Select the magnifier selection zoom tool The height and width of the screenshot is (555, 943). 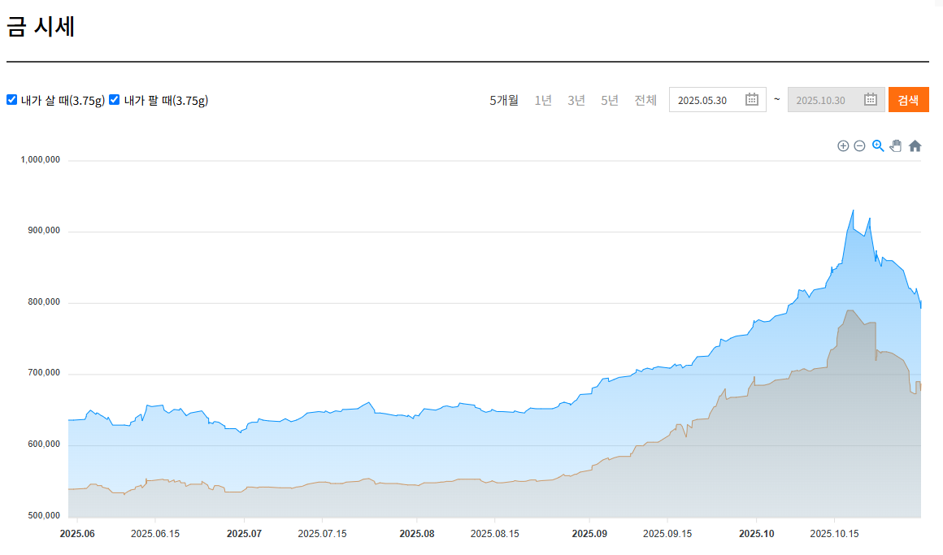tap(878, 146)
